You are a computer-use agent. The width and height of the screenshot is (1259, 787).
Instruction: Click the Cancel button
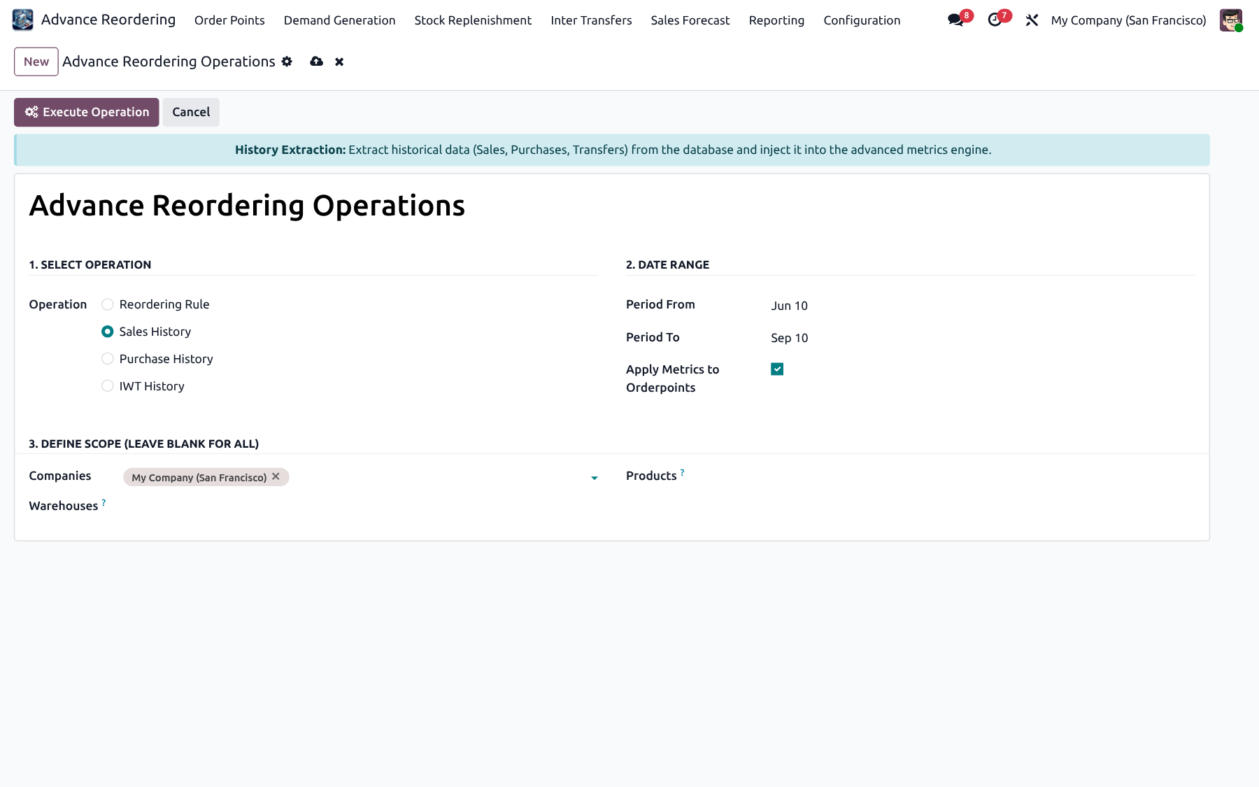point(191,112)
